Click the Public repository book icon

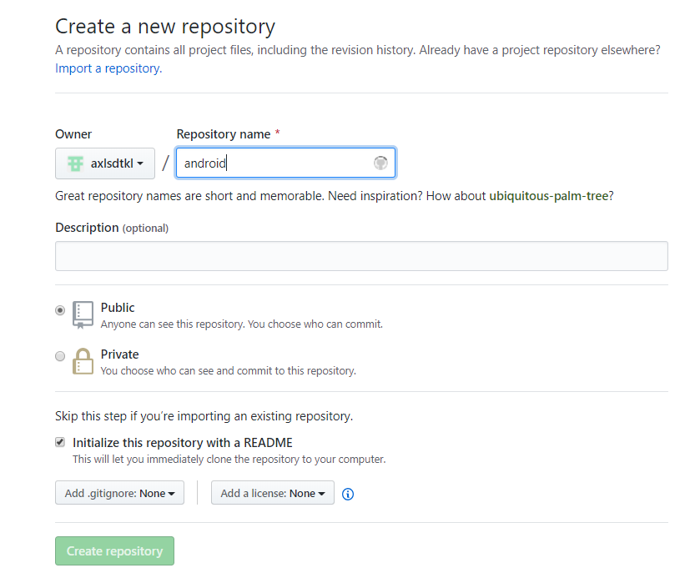83,314
